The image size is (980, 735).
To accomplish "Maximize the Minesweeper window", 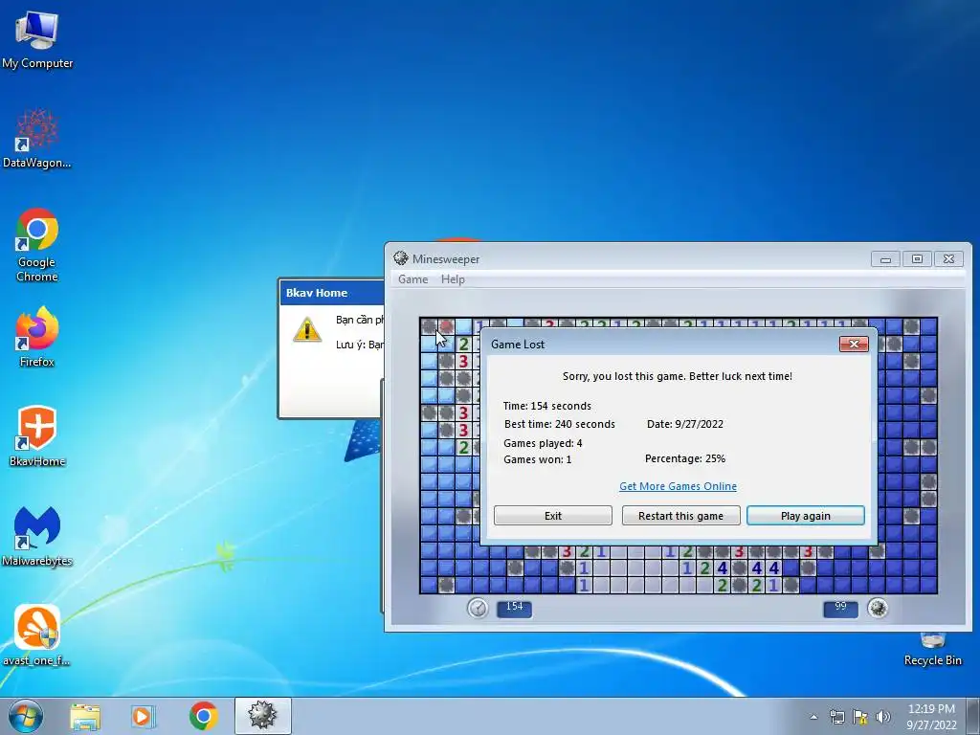I will coord(917,259).
